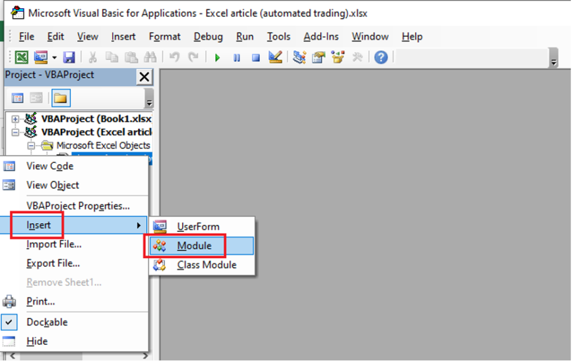Image resolution: width=572 pixels, height=361 pixels.
Task: Open the Debug menu
Action: coord(208,36)
